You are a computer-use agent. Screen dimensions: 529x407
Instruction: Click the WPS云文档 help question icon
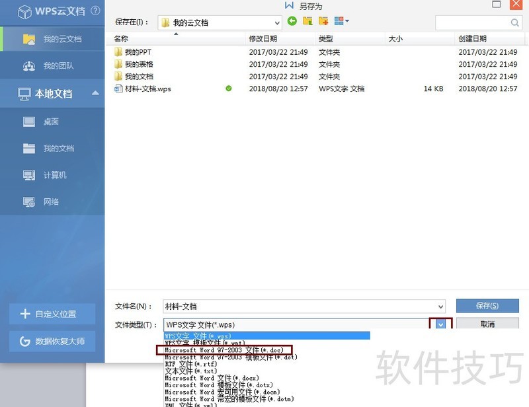(95, 11)
